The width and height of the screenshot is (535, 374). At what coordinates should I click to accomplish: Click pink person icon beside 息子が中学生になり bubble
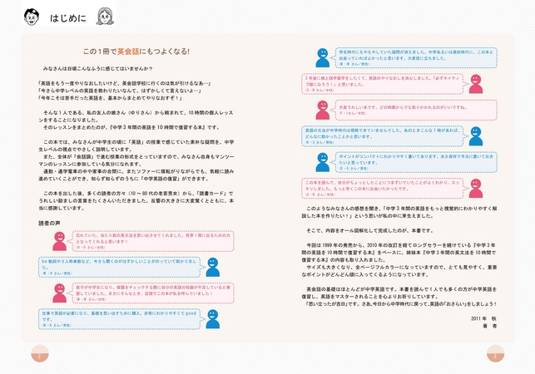click(x=59, y=292)
